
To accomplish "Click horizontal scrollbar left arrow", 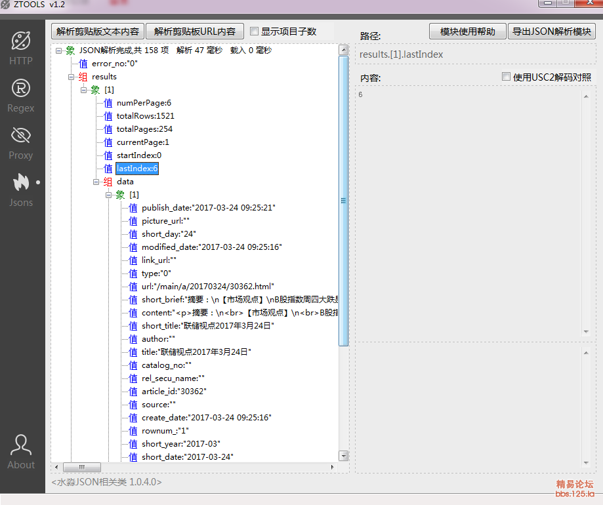I will tap(56, 468).
